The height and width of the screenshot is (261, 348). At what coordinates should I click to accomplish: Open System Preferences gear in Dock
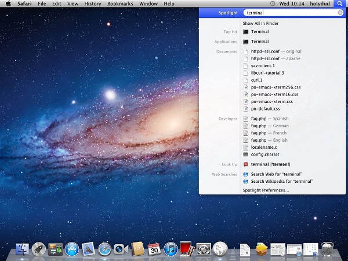203,249
